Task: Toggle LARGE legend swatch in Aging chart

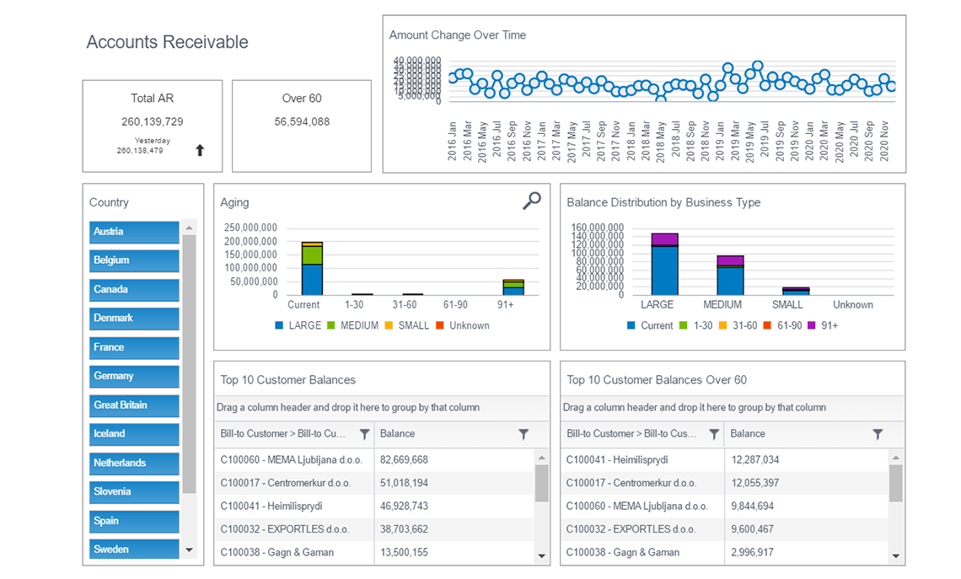Action: 280,325
